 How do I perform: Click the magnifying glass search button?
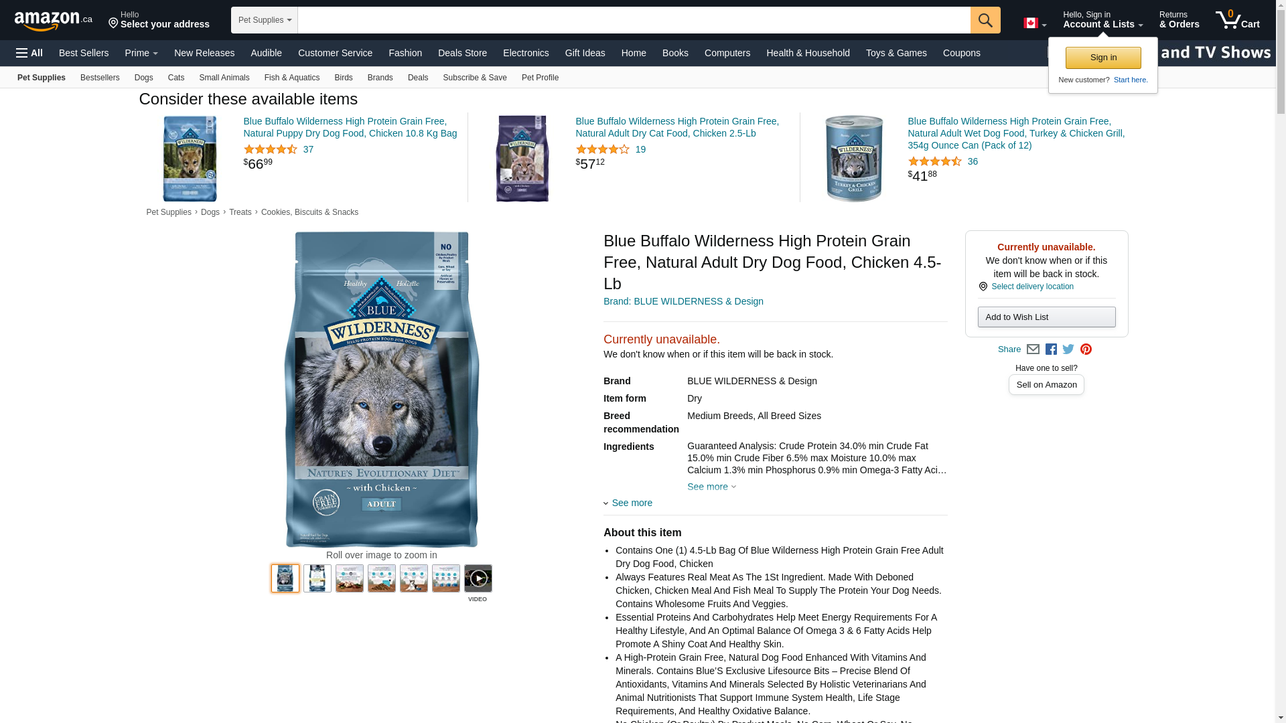(985, 20)
